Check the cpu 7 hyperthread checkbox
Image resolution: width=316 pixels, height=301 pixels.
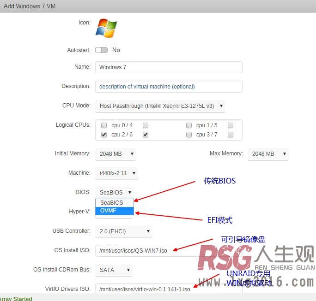231,135
